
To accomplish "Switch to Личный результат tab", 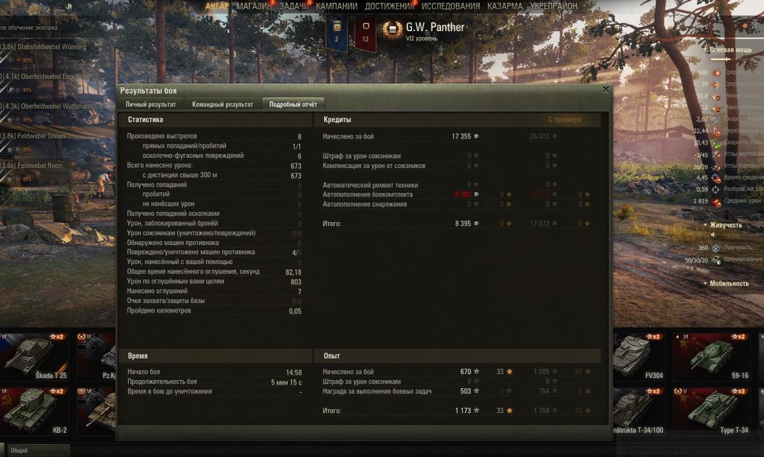I will coord(150,104).
